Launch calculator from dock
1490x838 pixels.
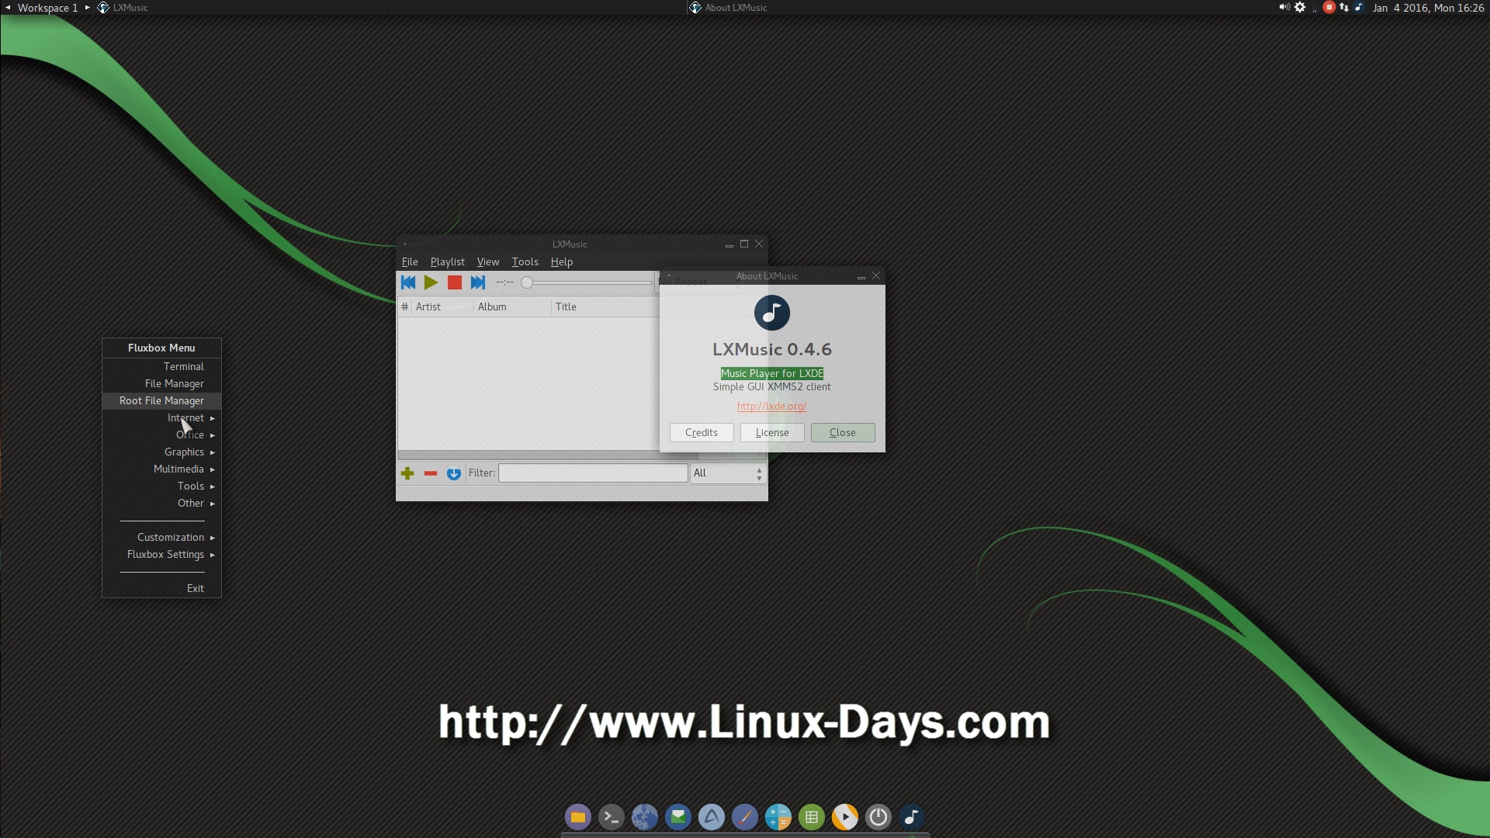[x=778, y=817]
